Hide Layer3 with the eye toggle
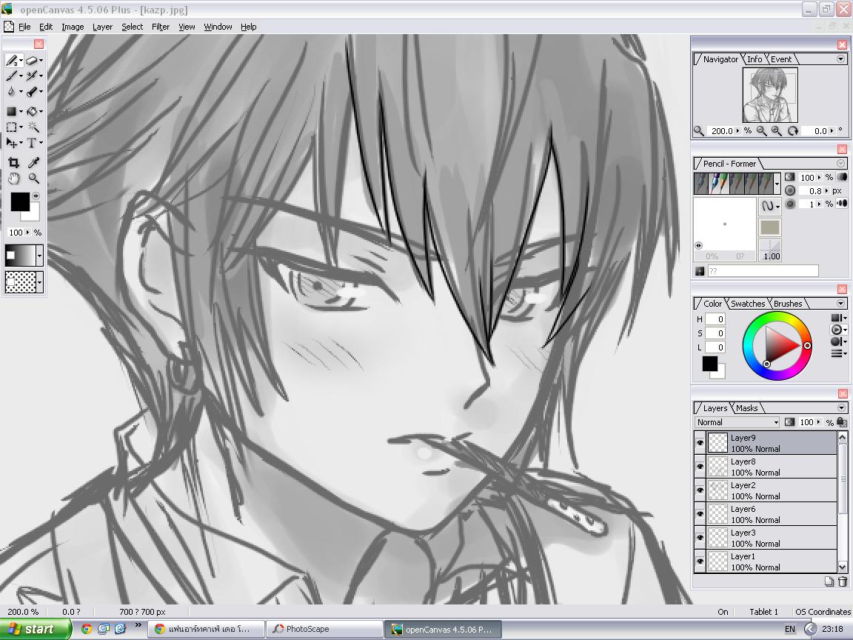Viewport: 853px width, 640px height. click(x=700, y=538)
